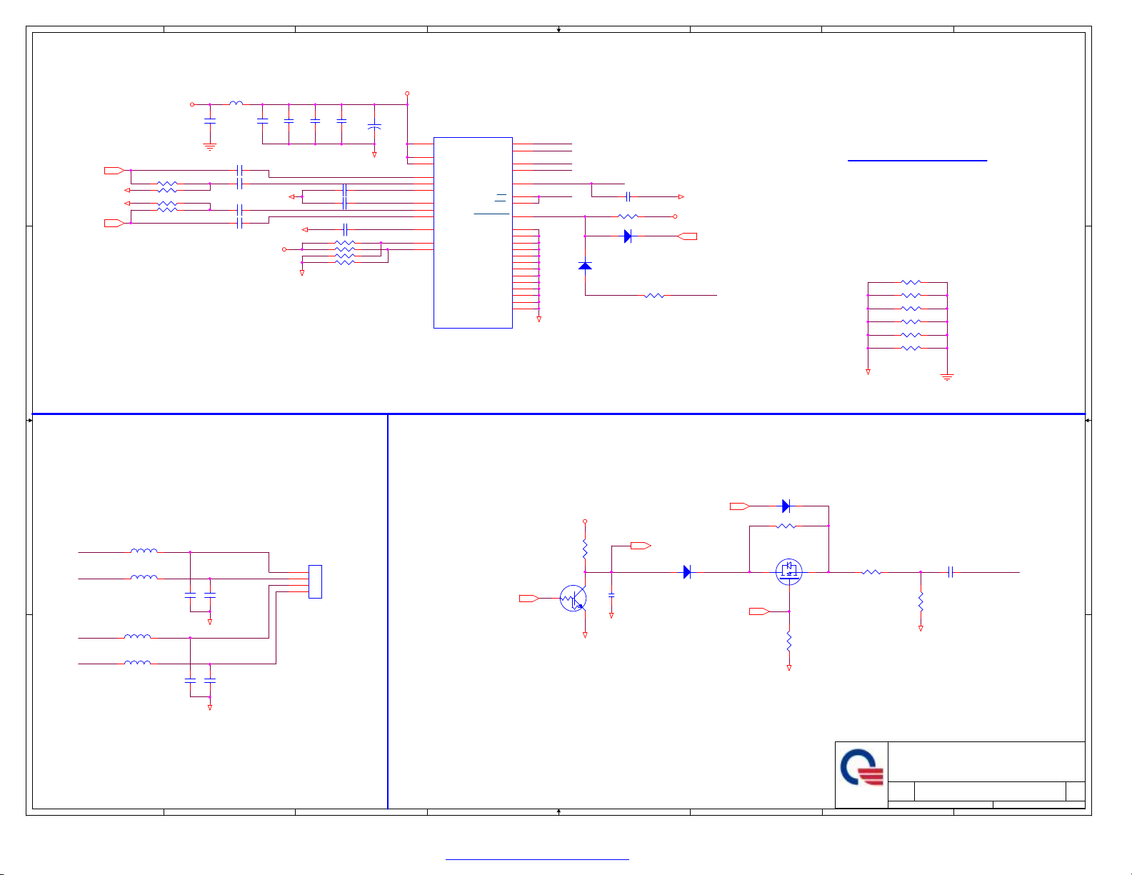Select the upward-pointing diode below the IC output

coord(585,266)
